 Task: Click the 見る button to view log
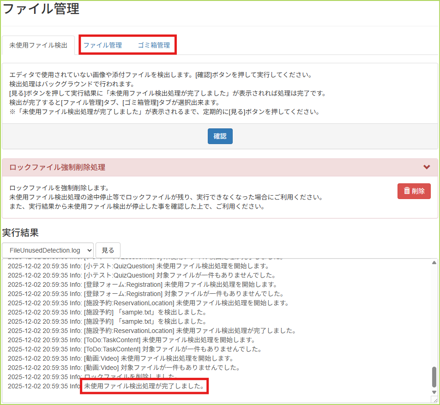(x=108, y=250)
